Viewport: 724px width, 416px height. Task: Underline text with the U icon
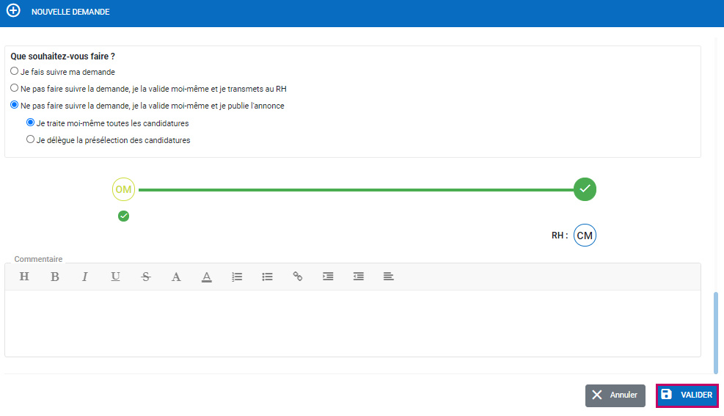115,277
